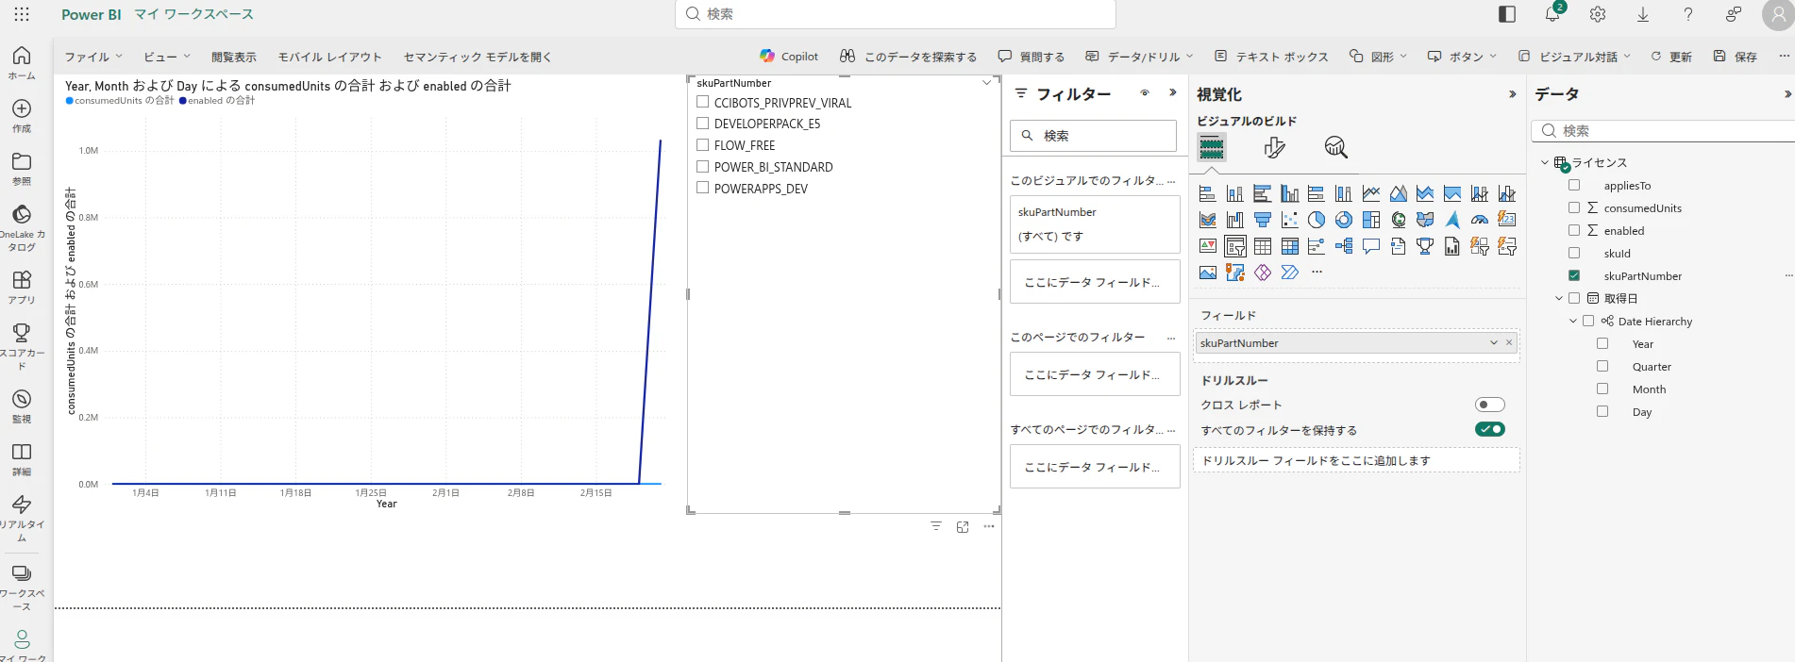Screen dimensions: 1795x662
Task: Select the gauge visual
Action: (x=1480, y=220)
